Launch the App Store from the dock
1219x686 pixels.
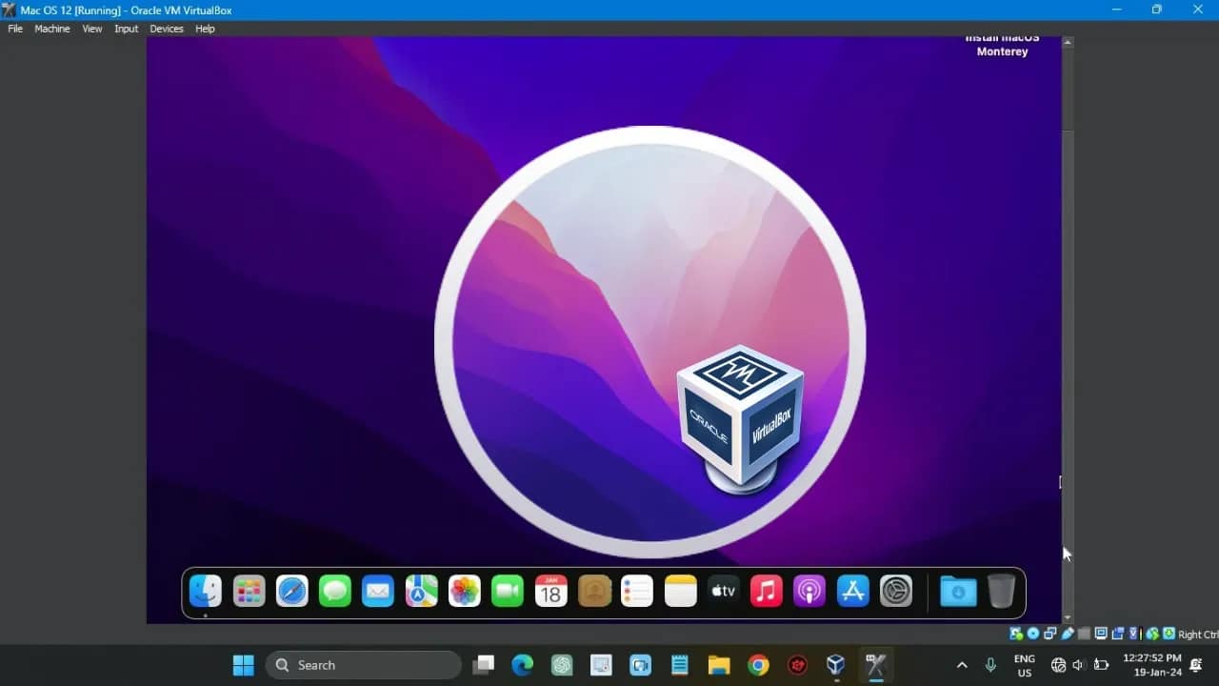pyautogui.click(x=851, y=591)
